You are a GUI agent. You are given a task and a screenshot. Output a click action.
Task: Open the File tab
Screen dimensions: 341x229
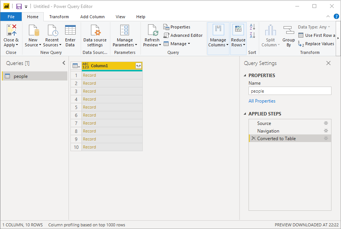coord(11,17)
